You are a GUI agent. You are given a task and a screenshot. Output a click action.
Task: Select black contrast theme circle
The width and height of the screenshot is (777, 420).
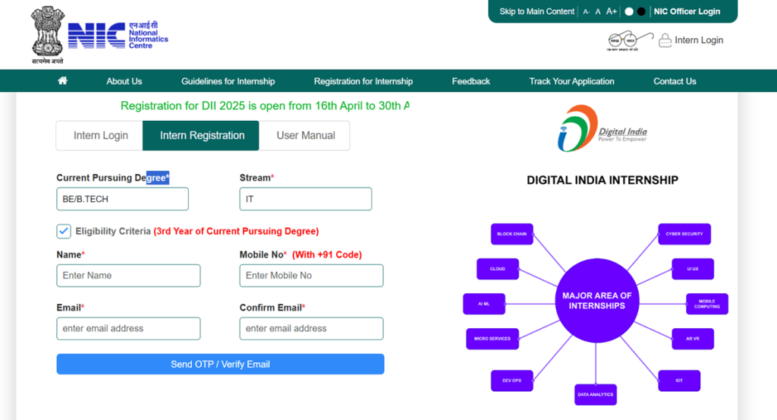click(641, 11)
